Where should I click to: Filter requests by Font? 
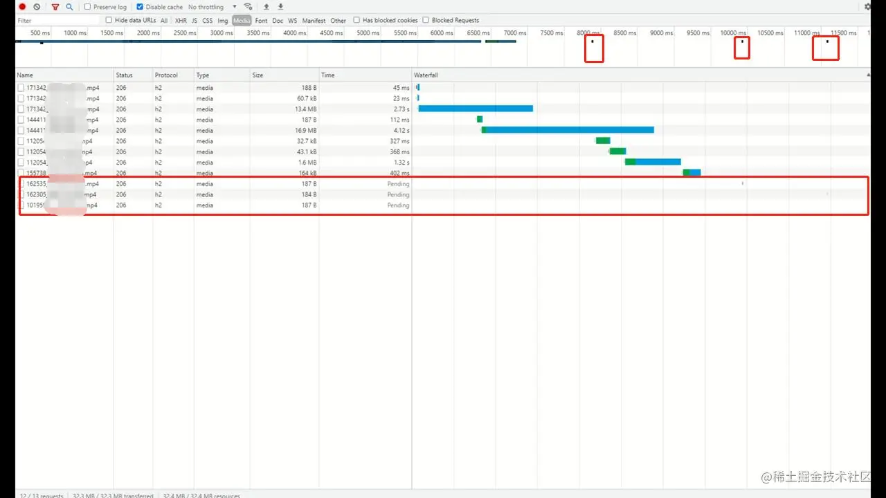click(261, 21)
